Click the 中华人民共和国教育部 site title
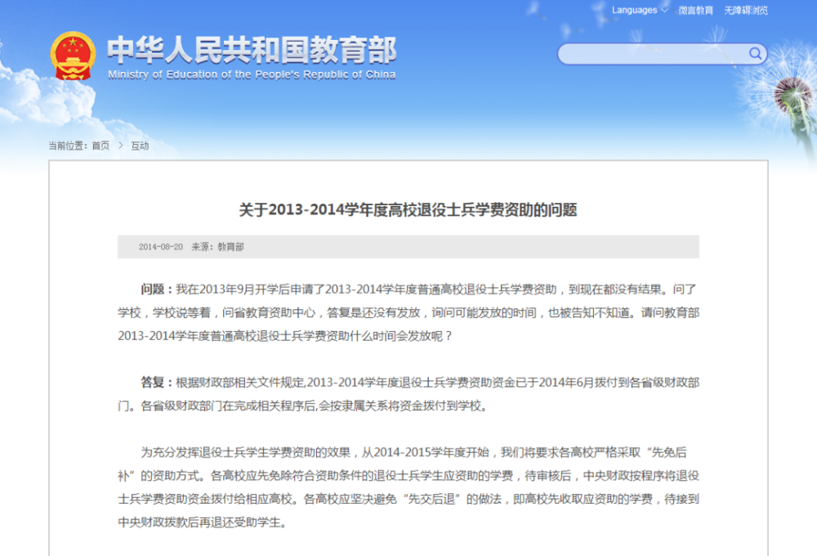The width and height of the screenshot is (817, 556). (x=252, y=50)
